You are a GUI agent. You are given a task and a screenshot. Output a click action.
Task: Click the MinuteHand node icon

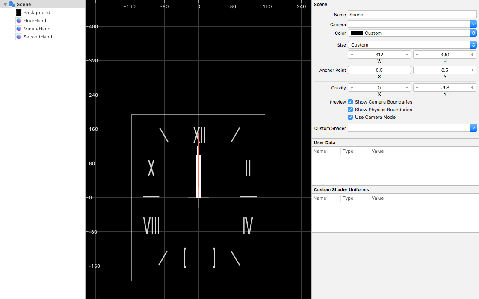coord(19,29)
